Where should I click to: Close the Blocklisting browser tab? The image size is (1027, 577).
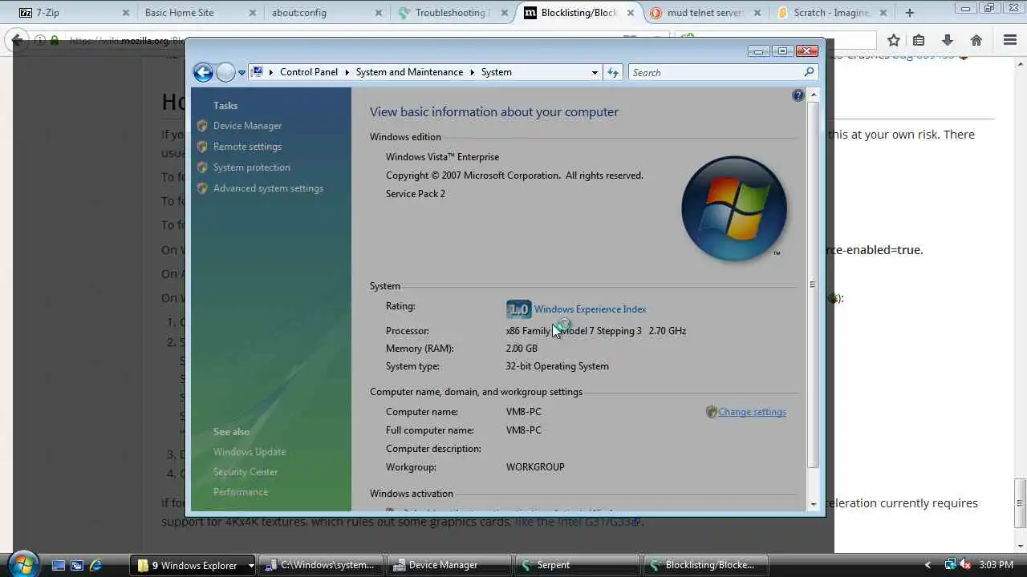coord(631,13)
